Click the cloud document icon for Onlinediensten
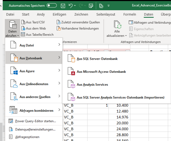The width and height of the screenshot is (171, 141). click(x=14, y=84)
